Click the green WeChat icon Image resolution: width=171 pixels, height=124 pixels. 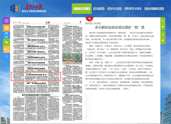click(x=7, y=42)
